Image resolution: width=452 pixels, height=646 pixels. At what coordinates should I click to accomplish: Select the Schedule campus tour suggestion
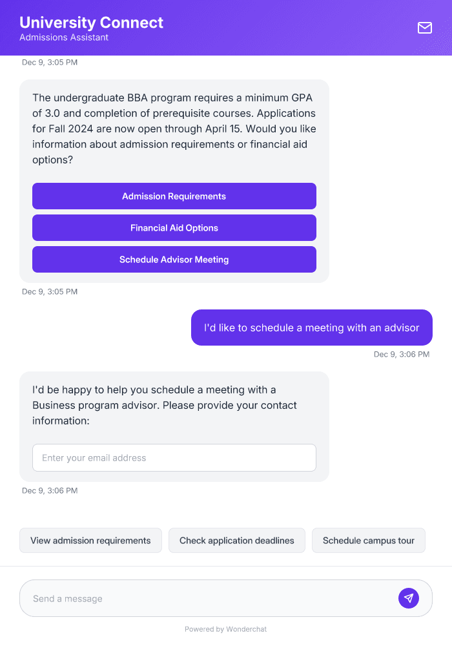(368, 540)
